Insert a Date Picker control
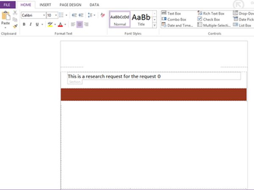This screenshot has height=190, width=254. tap(243, 19)
